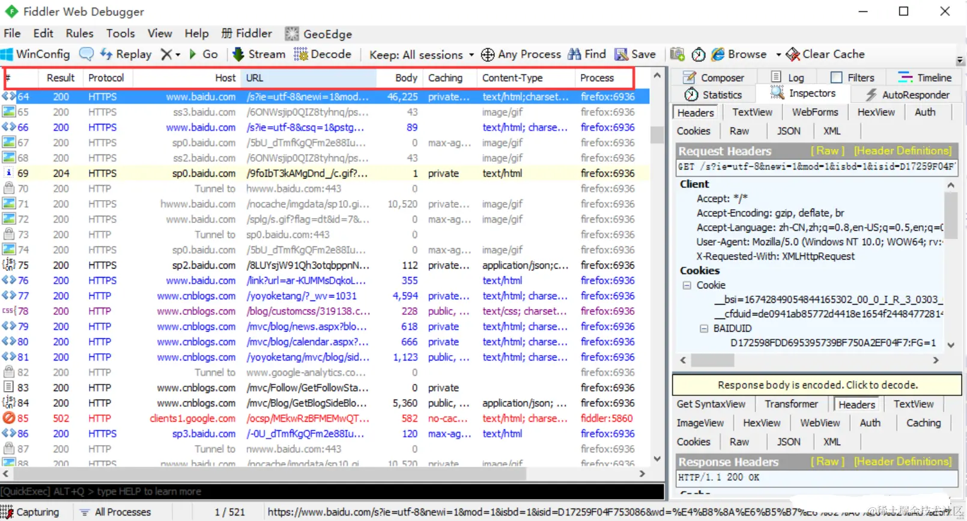This screenshot has width=967, height=521.
Task: Replay the selected session
Action: pyautogui.click(x=126, y=54)
